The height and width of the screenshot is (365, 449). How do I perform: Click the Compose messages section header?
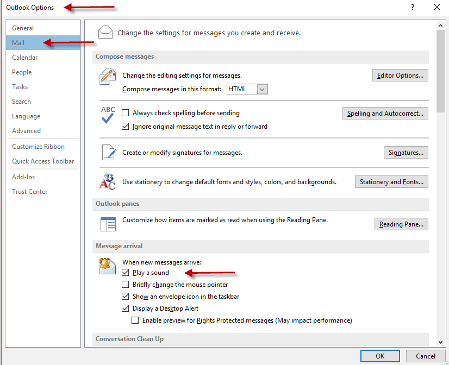(260, 56)
